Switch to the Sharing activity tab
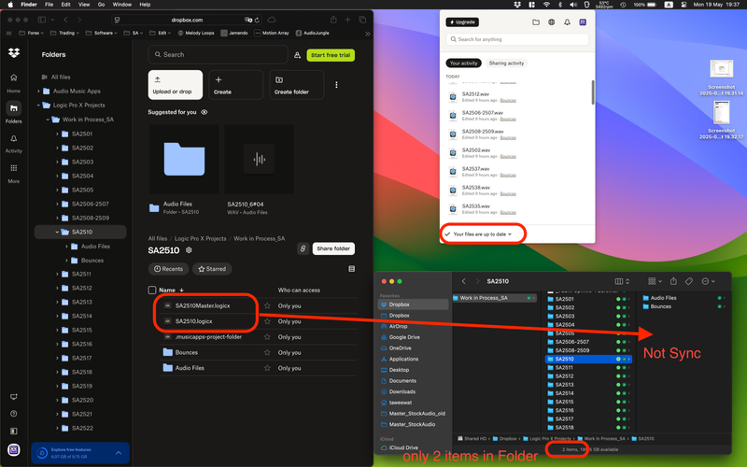The width and height of the screenshot is (747, 467). tap(506, 63)
